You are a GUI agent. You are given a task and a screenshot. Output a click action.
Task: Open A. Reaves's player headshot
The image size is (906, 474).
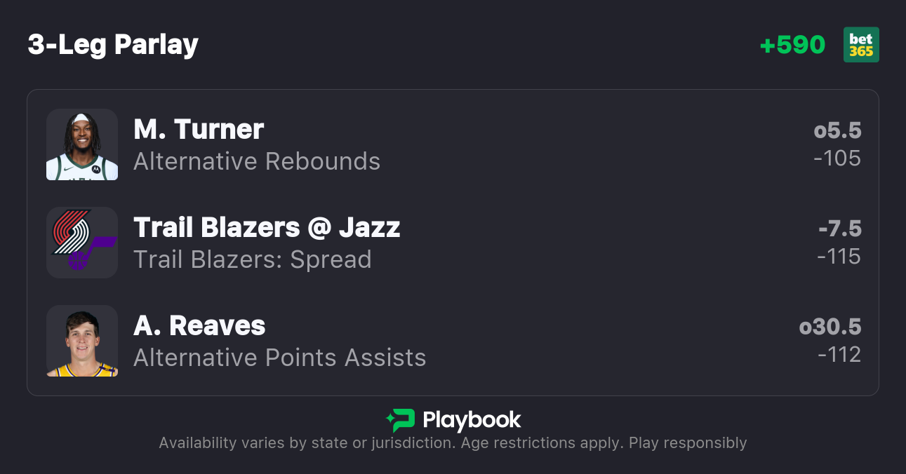pos(82,341)
